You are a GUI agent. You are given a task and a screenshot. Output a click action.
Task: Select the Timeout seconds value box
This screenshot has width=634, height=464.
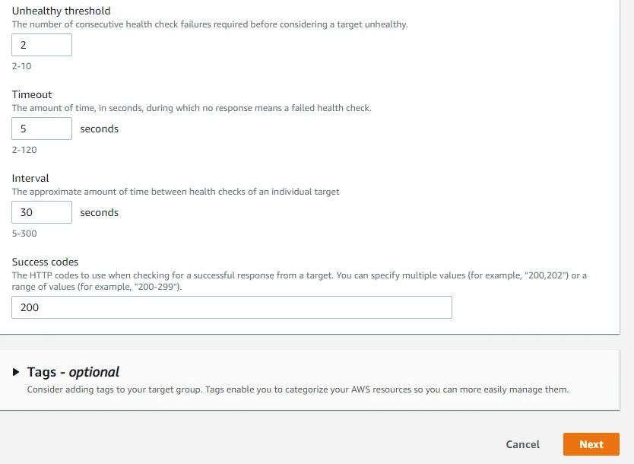click(41, 128)
